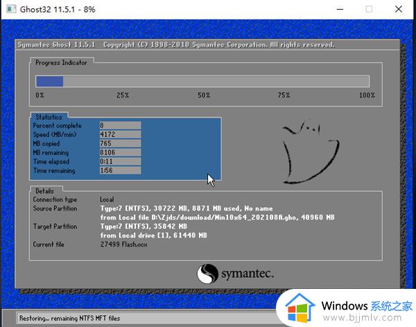Click the 75% progress marker
This screenshot has width=416, height=327.
click(x=284, y=95)
